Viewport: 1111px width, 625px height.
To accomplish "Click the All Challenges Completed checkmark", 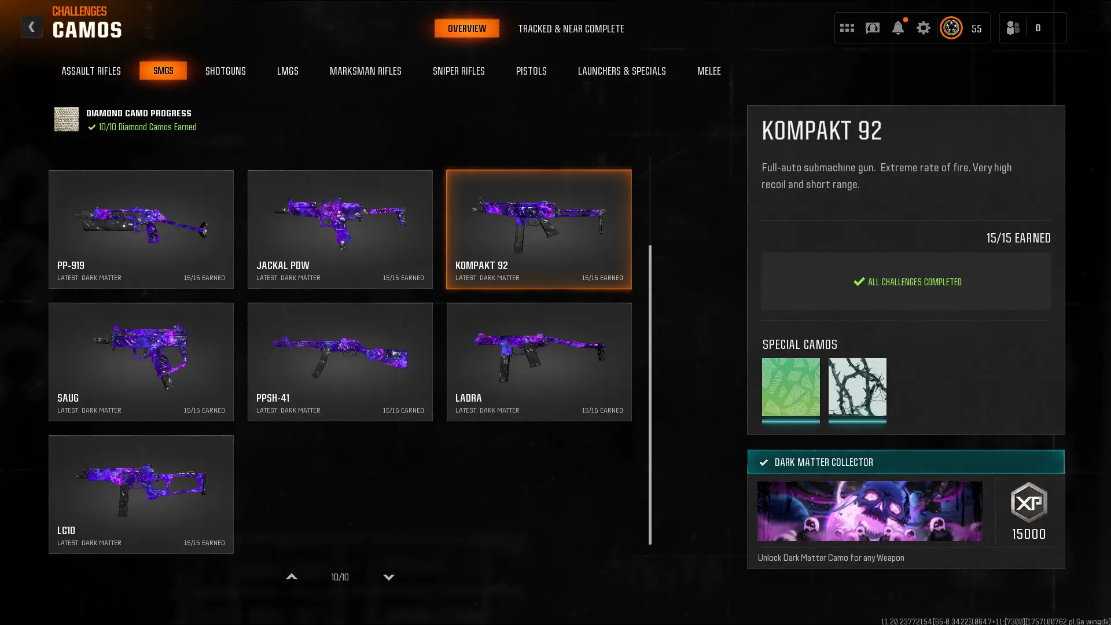I will [x=859, y=282].
